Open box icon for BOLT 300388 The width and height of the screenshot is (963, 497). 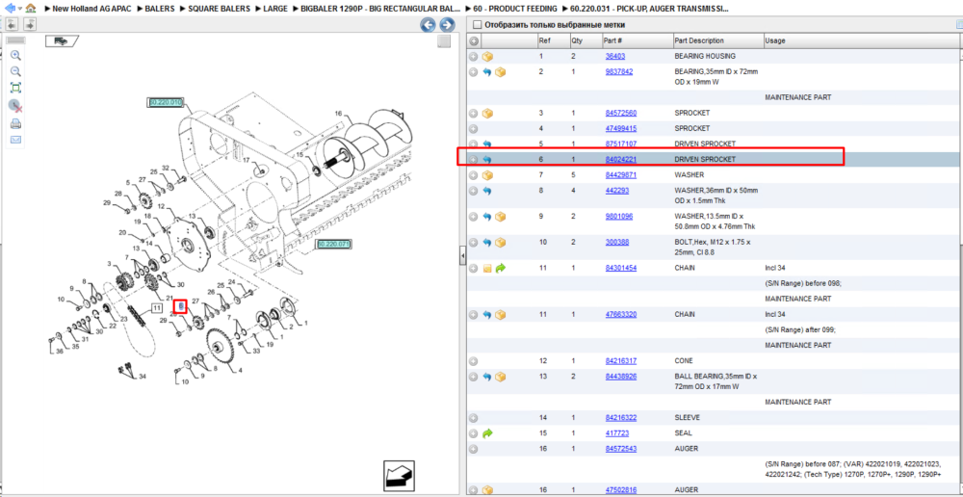[501, 243]
